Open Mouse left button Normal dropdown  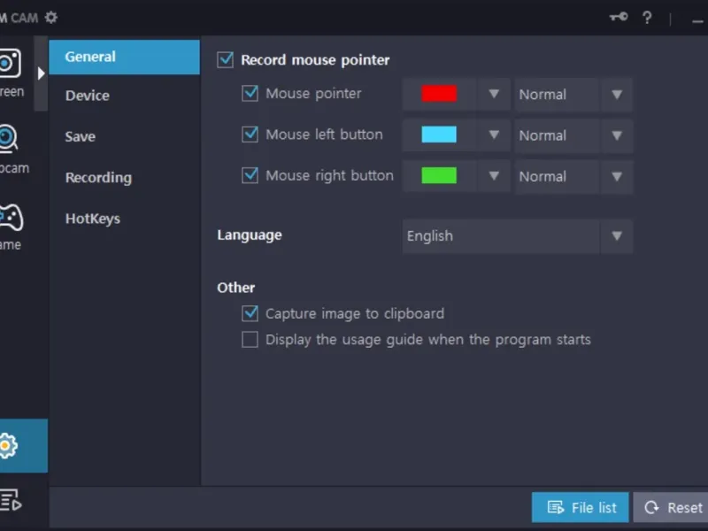pos(573,135)
